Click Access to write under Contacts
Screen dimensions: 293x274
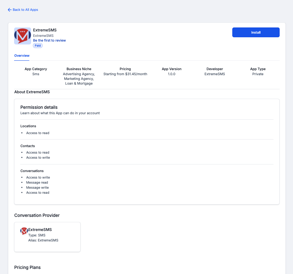[38, 157]
